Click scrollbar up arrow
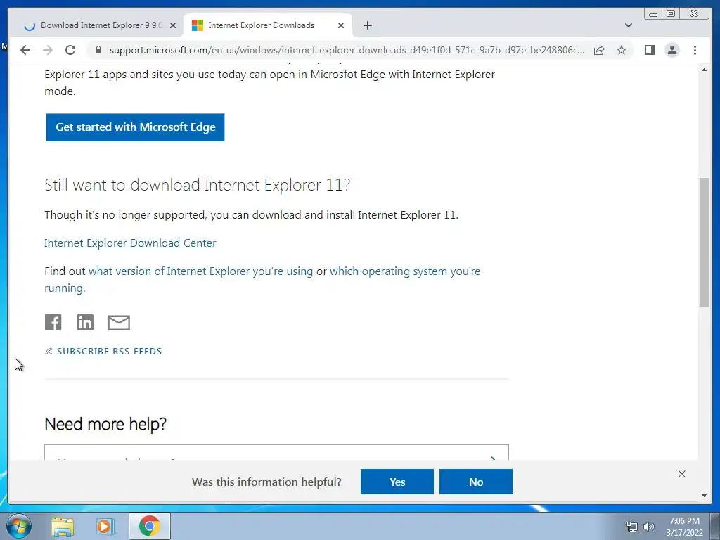The width and height of the screenshot is (720, 540). [x=704, y=70]
